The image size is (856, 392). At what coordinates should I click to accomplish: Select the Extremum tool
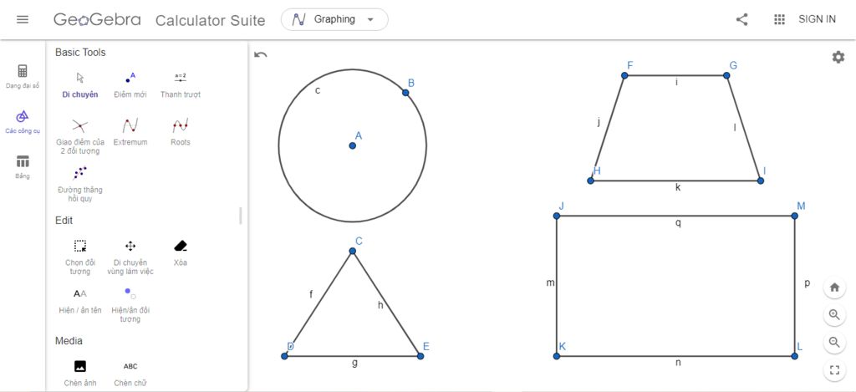[x=130, y=130]
